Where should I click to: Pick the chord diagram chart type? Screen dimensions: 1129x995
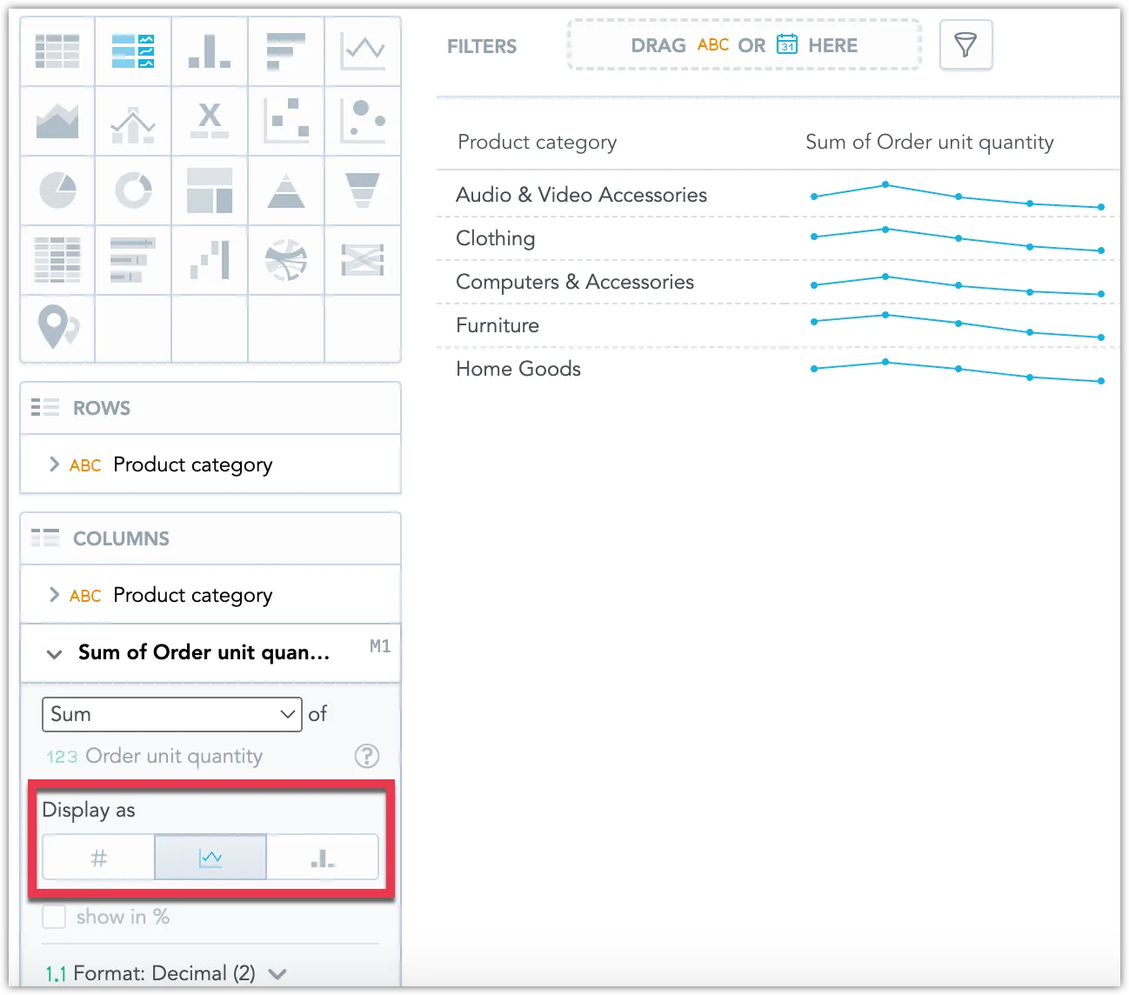[x=286, y=259]
